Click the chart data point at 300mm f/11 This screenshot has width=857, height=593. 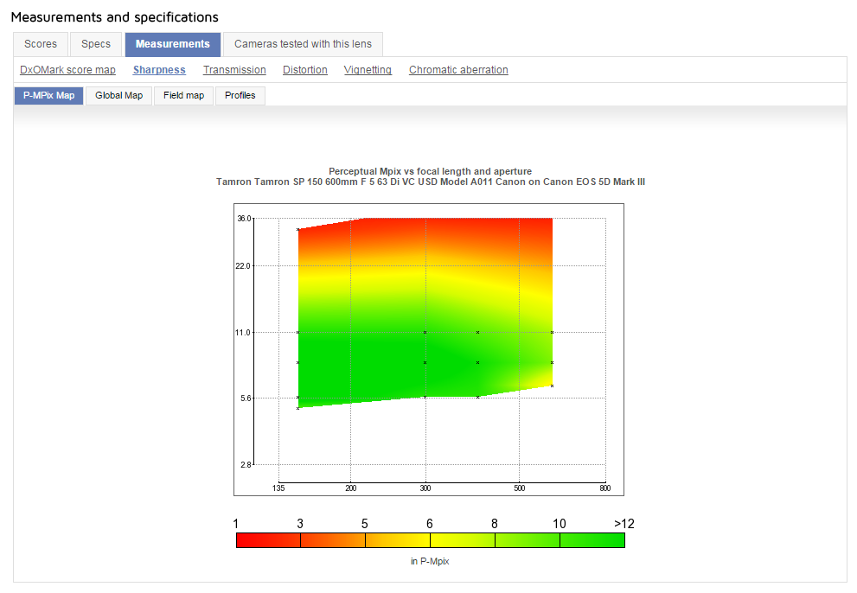[x=425, y=332]
